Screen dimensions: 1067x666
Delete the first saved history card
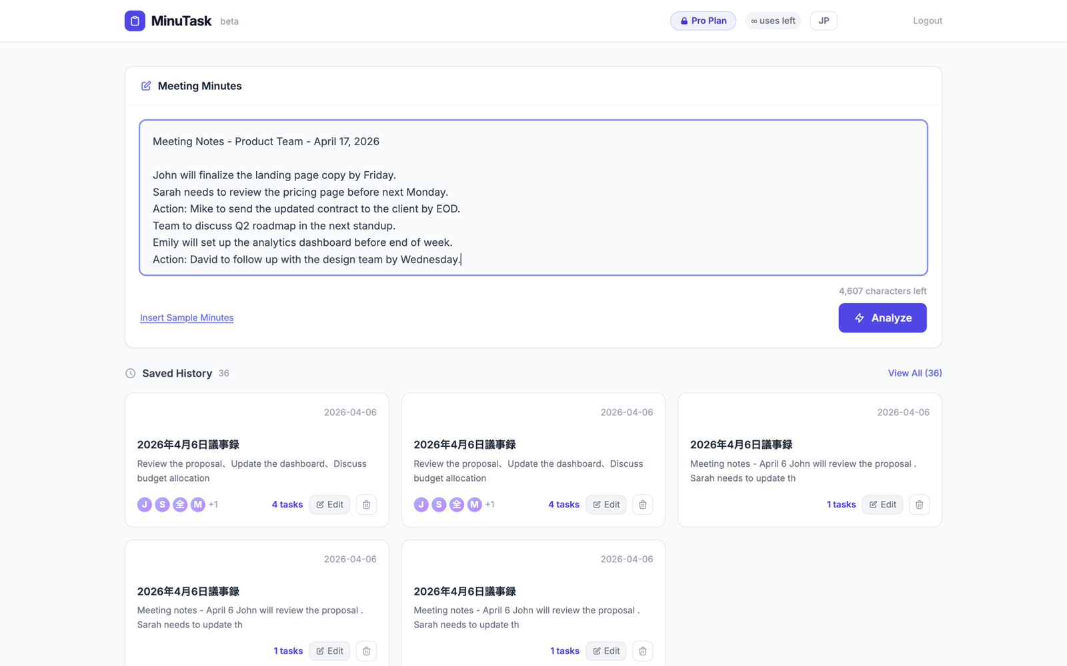[366, 505]
